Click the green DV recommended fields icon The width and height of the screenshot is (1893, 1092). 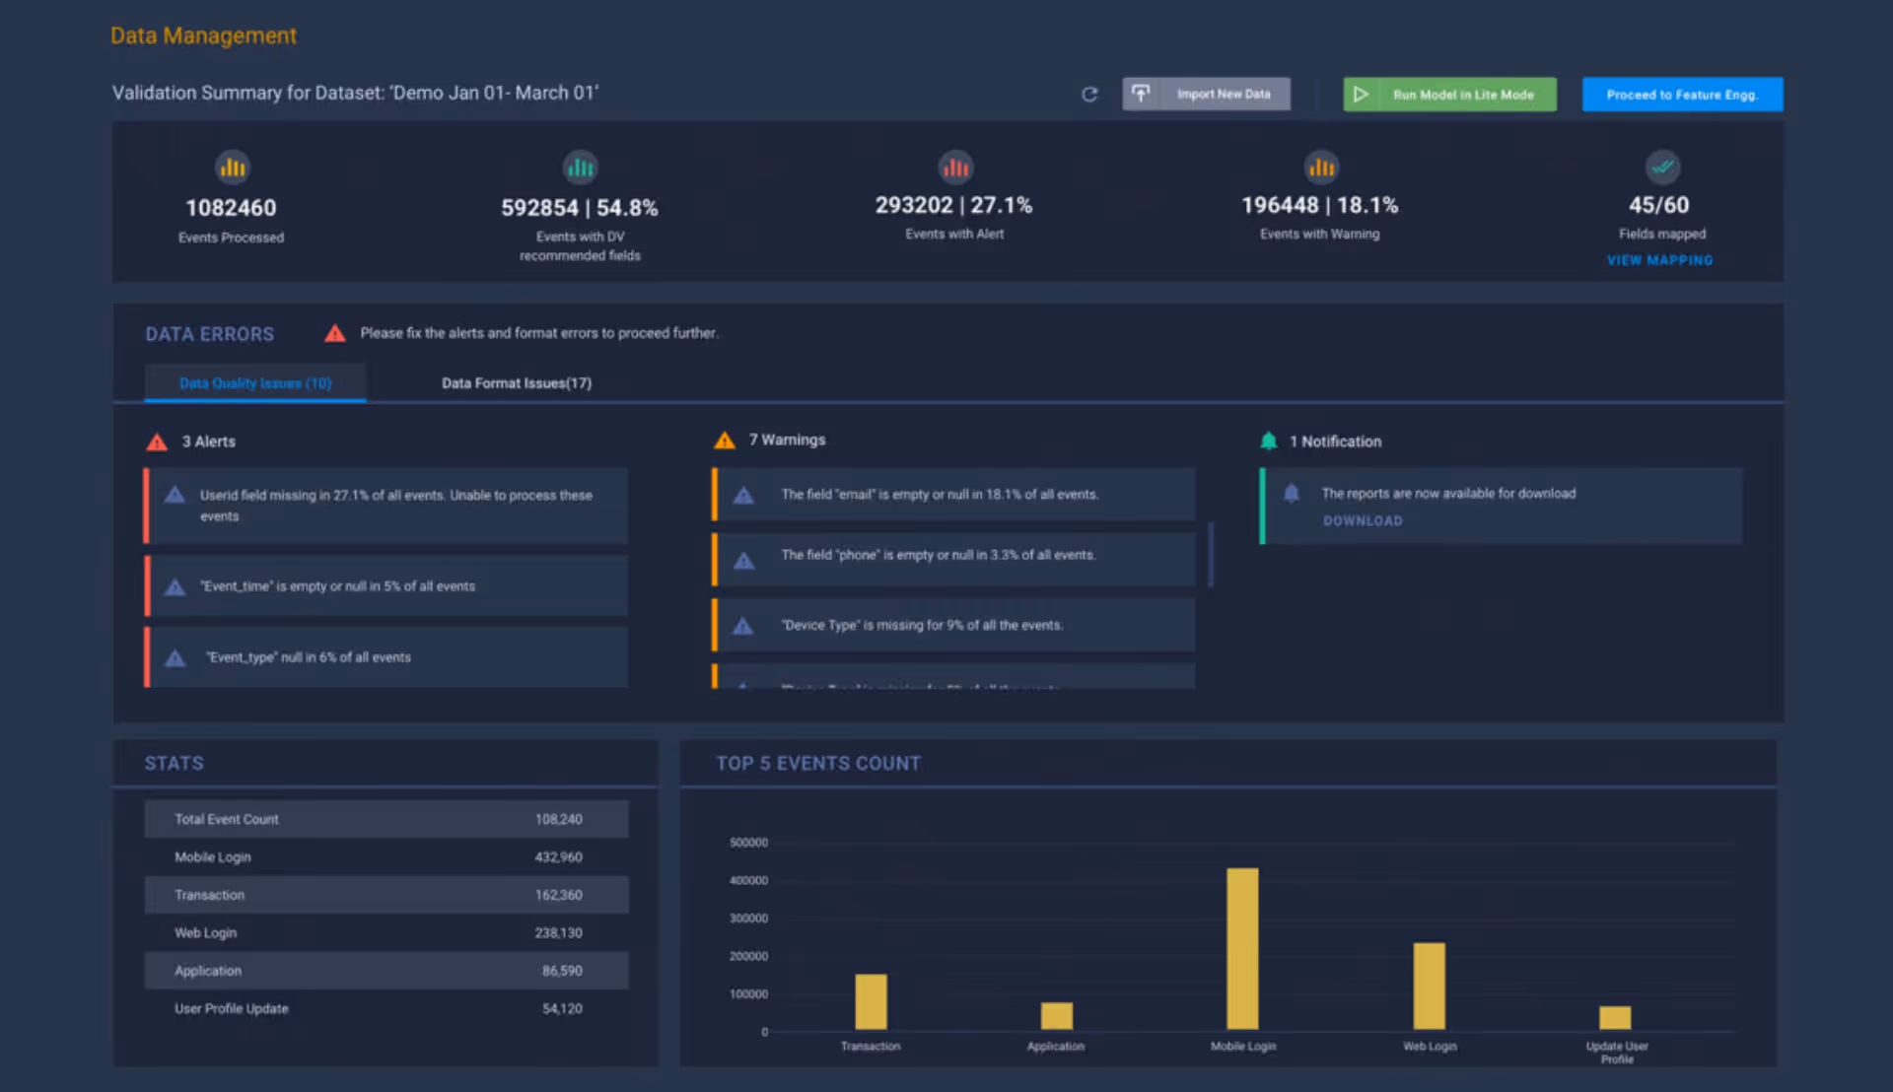(580, 168)
